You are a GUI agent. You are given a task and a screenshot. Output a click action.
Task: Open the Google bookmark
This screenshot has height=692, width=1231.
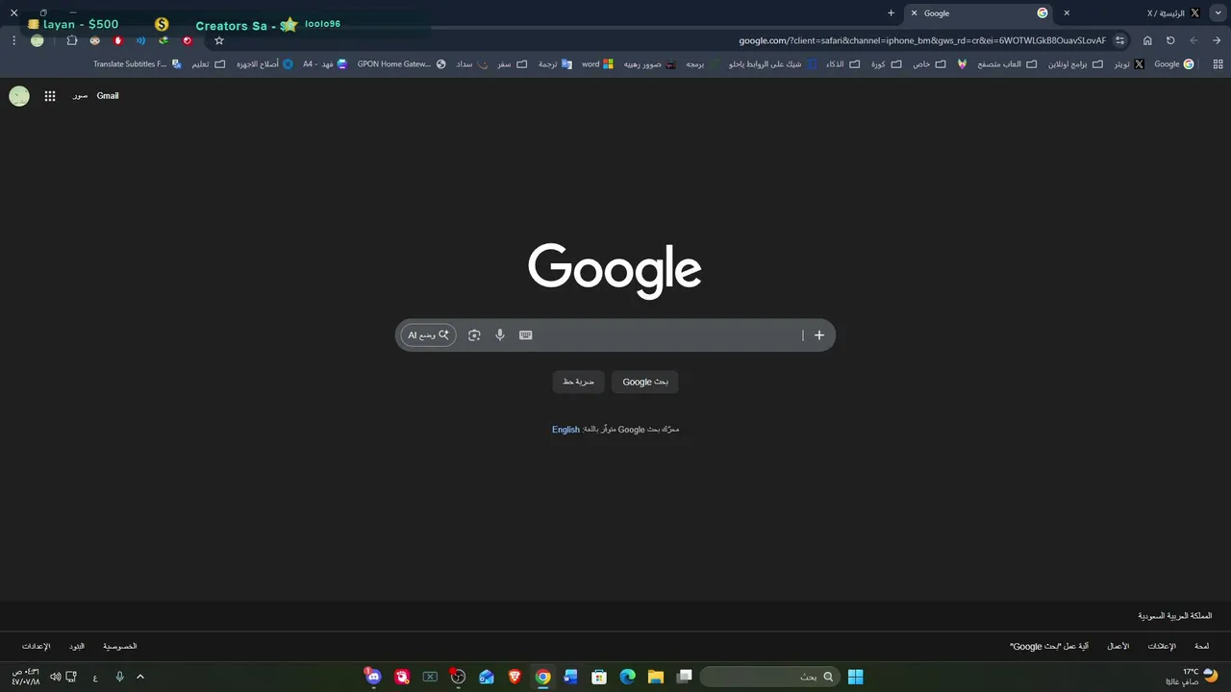pyautogui.click(x=1174, y=64)
